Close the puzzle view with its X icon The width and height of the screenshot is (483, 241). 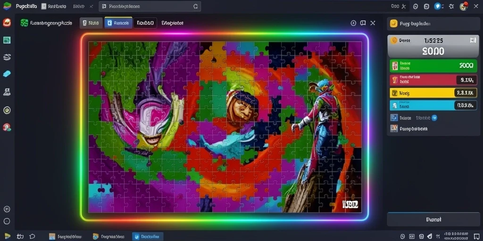[x=373, y=23]
